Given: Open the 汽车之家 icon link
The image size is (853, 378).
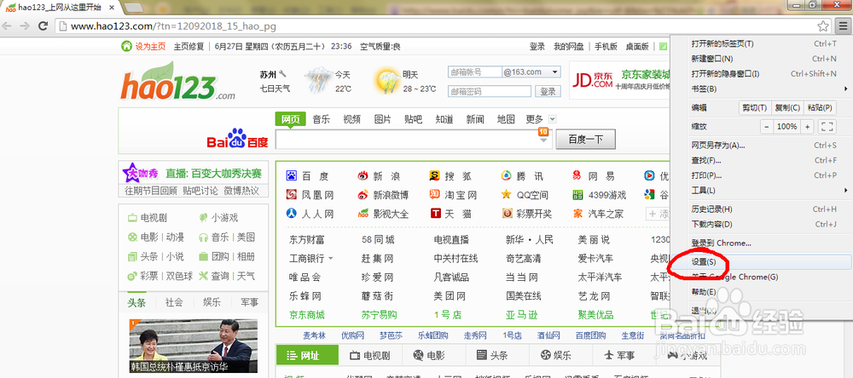Looking at the screenshot, I should (577, 214).
